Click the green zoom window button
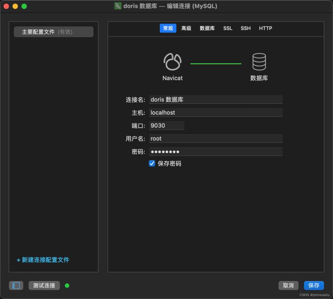Screen dimensions: 333x299 coord(24,6)
